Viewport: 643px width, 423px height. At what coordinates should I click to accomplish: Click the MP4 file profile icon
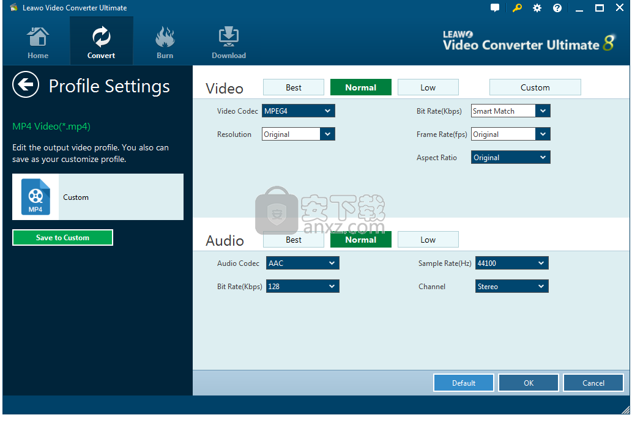pyautogui.click(x=35, y=197)
